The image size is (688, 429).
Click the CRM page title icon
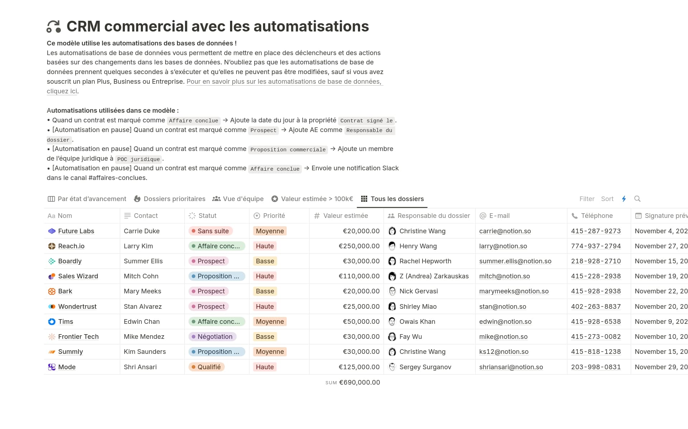(x=54, y=26)
